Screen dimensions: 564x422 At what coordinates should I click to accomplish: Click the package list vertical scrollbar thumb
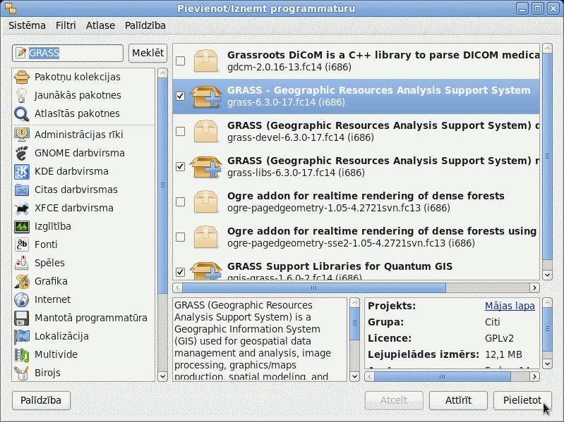pos(548,156)
